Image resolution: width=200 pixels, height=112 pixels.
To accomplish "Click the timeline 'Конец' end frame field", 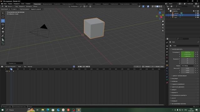I will pos(159,67).
